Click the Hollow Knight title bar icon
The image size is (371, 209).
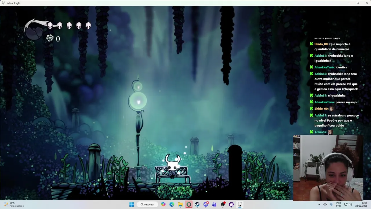[3, 3]
